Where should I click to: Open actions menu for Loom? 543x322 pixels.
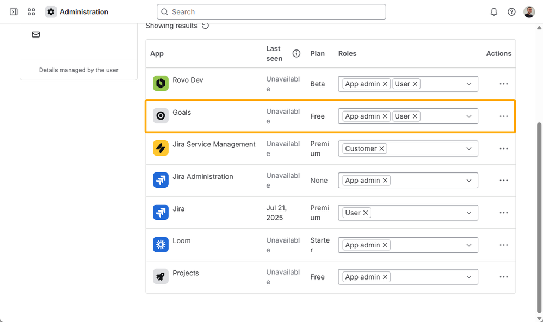pyautogui.click(x=503, y=245)
